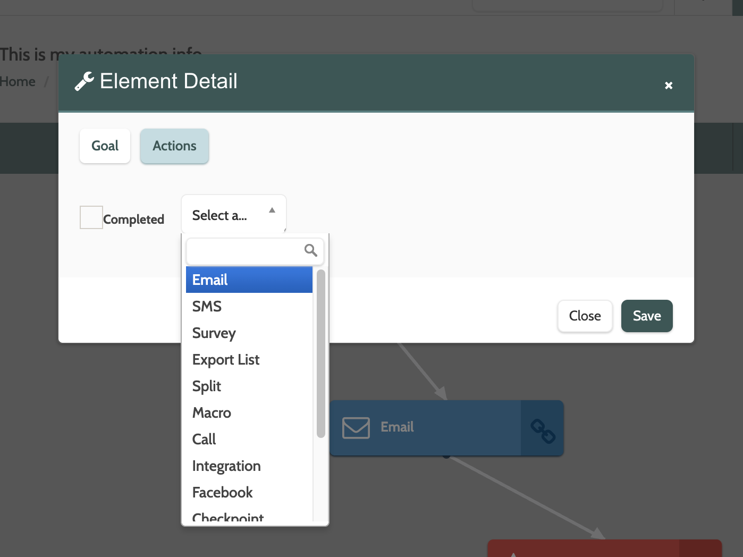
Task: Open the Actions tab
Action: (x=174, y=146)
